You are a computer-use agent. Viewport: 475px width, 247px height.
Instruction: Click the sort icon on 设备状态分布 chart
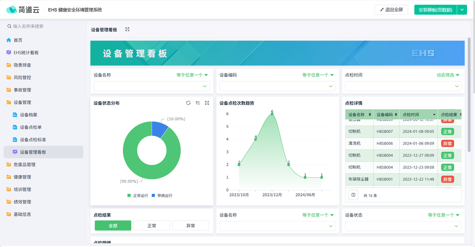click(x=198, y=103)
